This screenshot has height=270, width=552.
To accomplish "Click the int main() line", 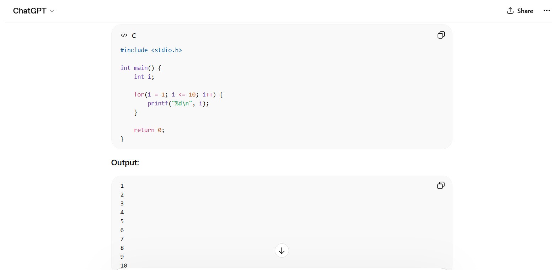I will pos(141,68).
